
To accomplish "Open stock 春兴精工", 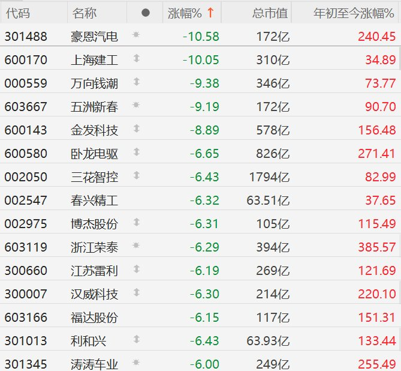I will [94, 201].
